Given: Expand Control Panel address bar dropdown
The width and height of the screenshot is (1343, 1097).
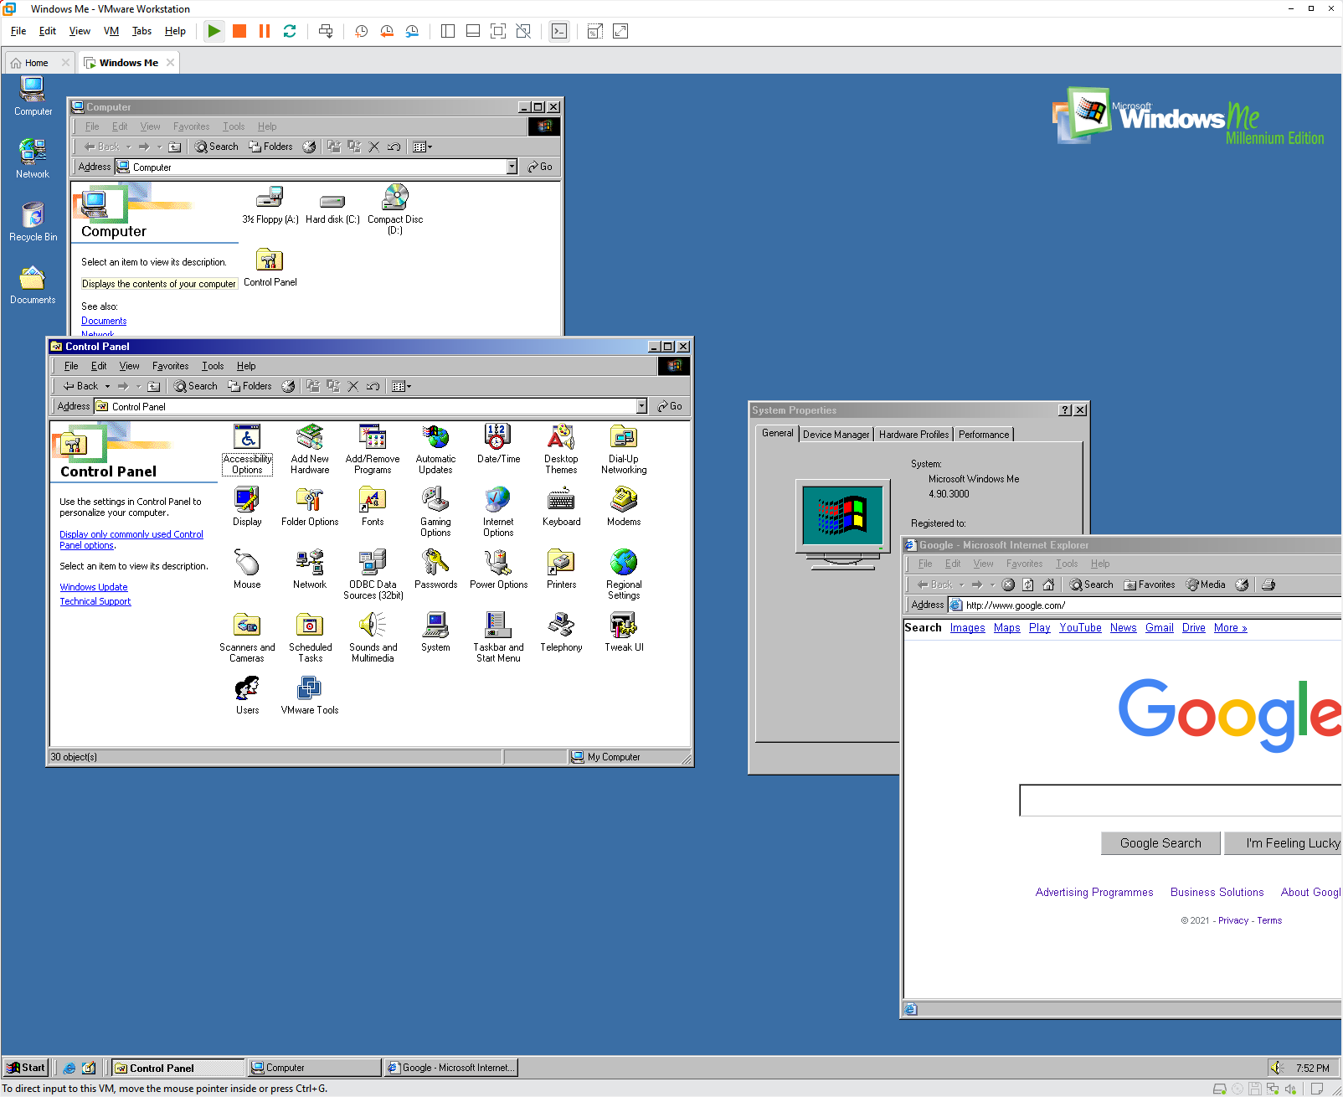Looking at the screenshot, I should tap(641, 406).
